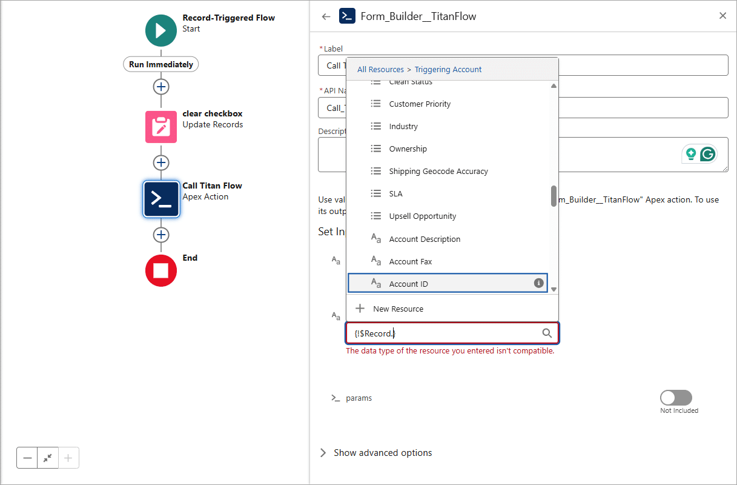Select the clear checkbox Update Records icon
Viewport: 737px width, 485px height.
click(x=161, y=127)
